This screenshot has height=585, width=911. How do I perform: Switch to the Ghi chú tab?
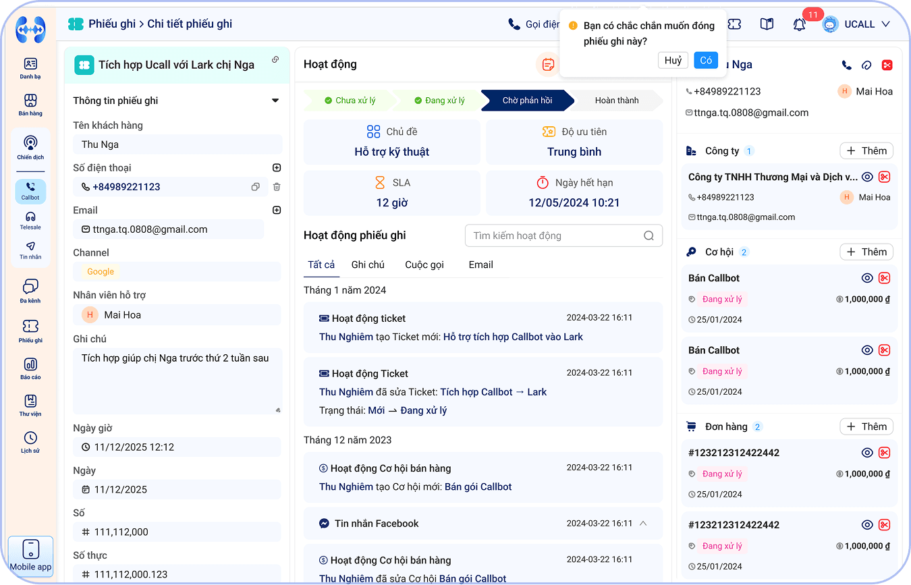click(x=368, y=264)
